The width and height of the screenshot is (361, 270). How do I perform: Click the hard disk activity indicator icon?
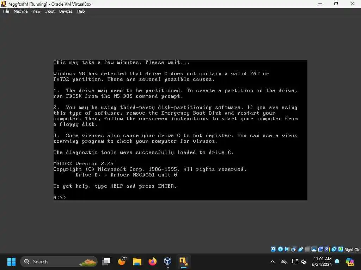coord(273,249)
